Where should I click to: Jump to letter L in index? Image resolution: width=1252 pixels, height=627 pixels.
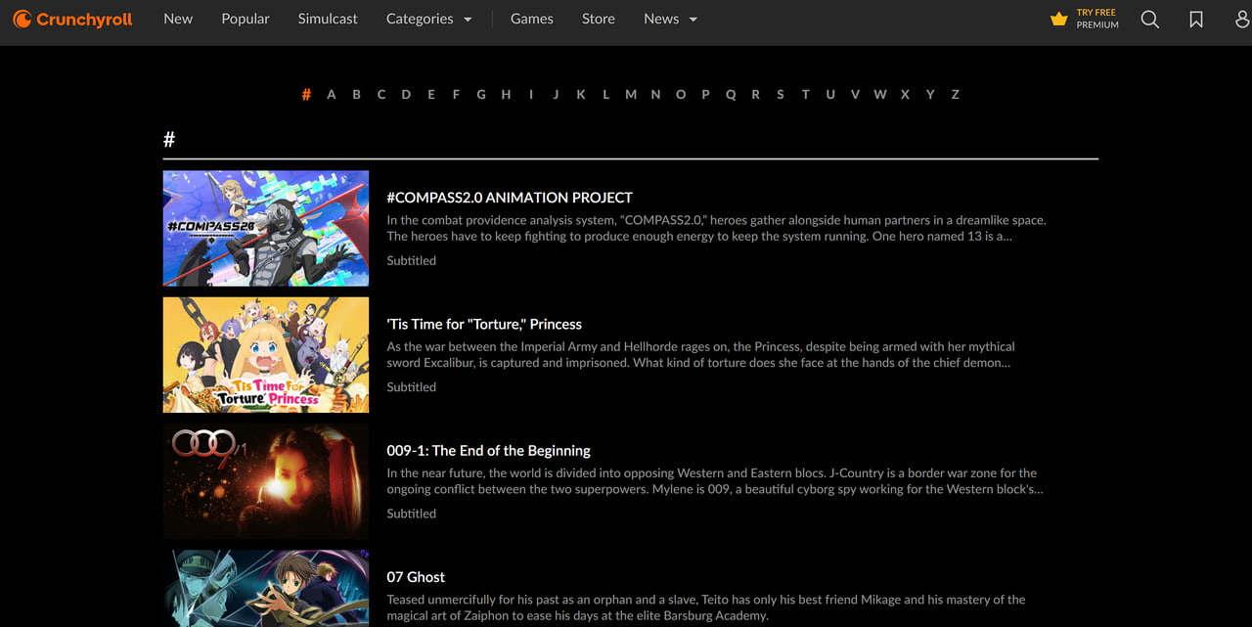click(x=605, y=94)
